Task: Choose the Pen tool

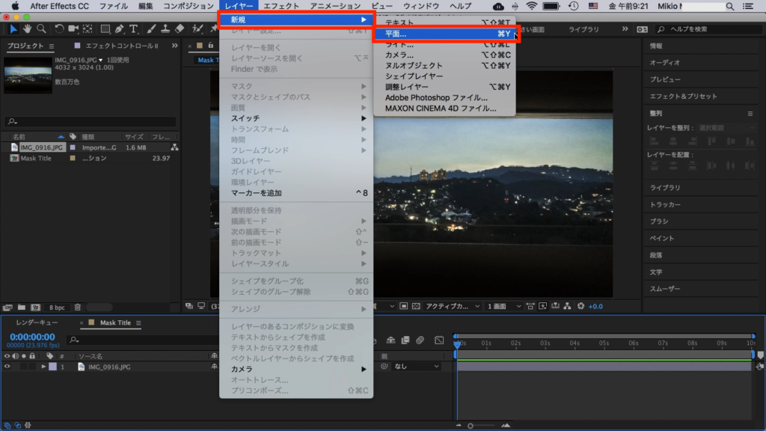Action: [x=120, y=29]
